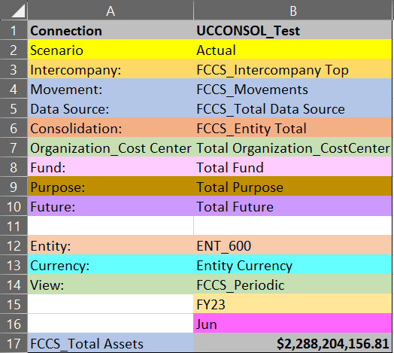Click the Total Fund cell
Image resolution: width=394 pixels, height=353 pixels.
[x=292, y=167]
